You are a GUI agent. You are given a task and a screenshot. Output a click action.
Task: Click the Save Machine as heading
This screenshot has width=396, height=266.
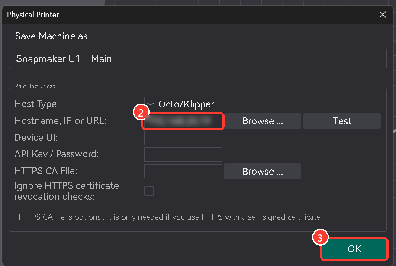click(51, 36)
